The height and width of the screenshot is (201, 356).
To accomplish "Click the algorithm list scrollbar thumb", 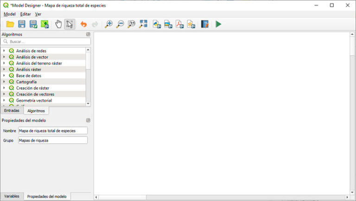I will [x=88, y=61].
